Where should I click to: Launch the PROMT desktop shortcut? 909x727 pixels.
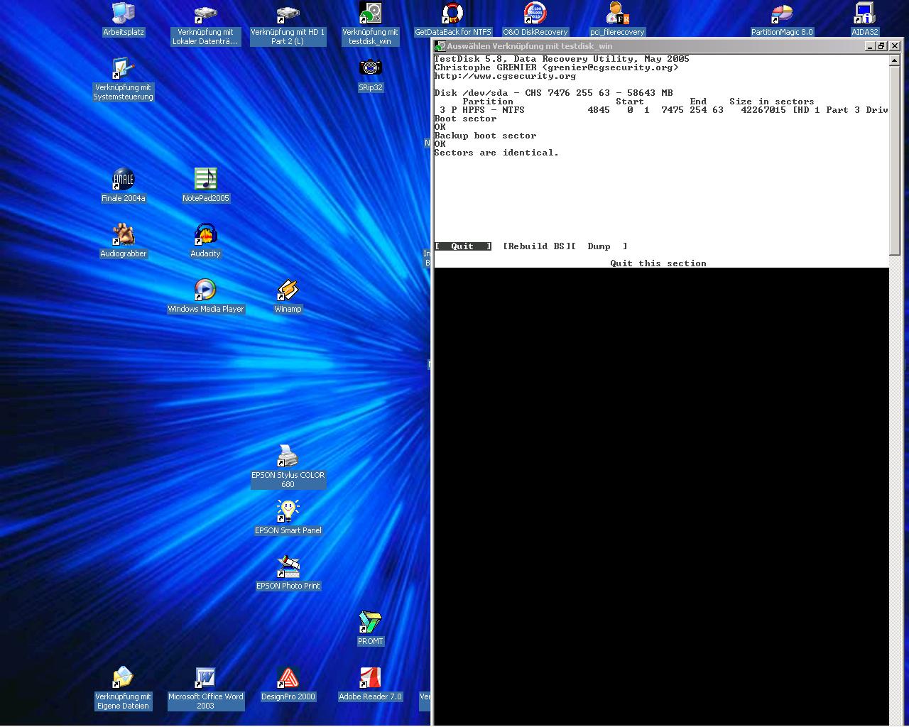(370, 628)
